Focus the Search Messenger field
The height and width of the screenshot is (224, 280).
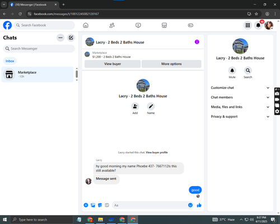pyautogui.click(x=39, y=49)
